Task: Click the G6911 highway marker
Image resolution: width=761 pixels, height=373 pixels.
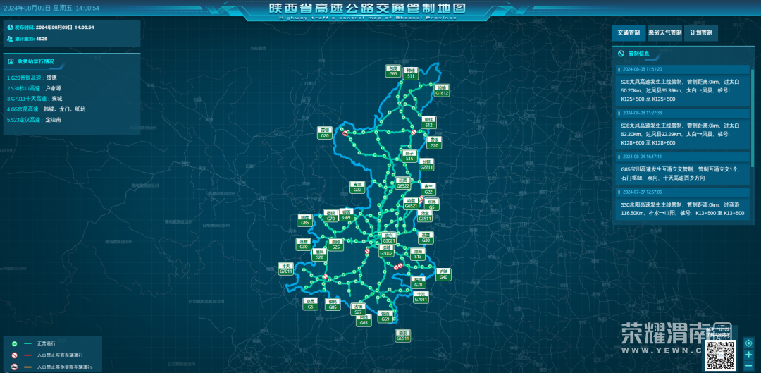Action: point(402,336)
